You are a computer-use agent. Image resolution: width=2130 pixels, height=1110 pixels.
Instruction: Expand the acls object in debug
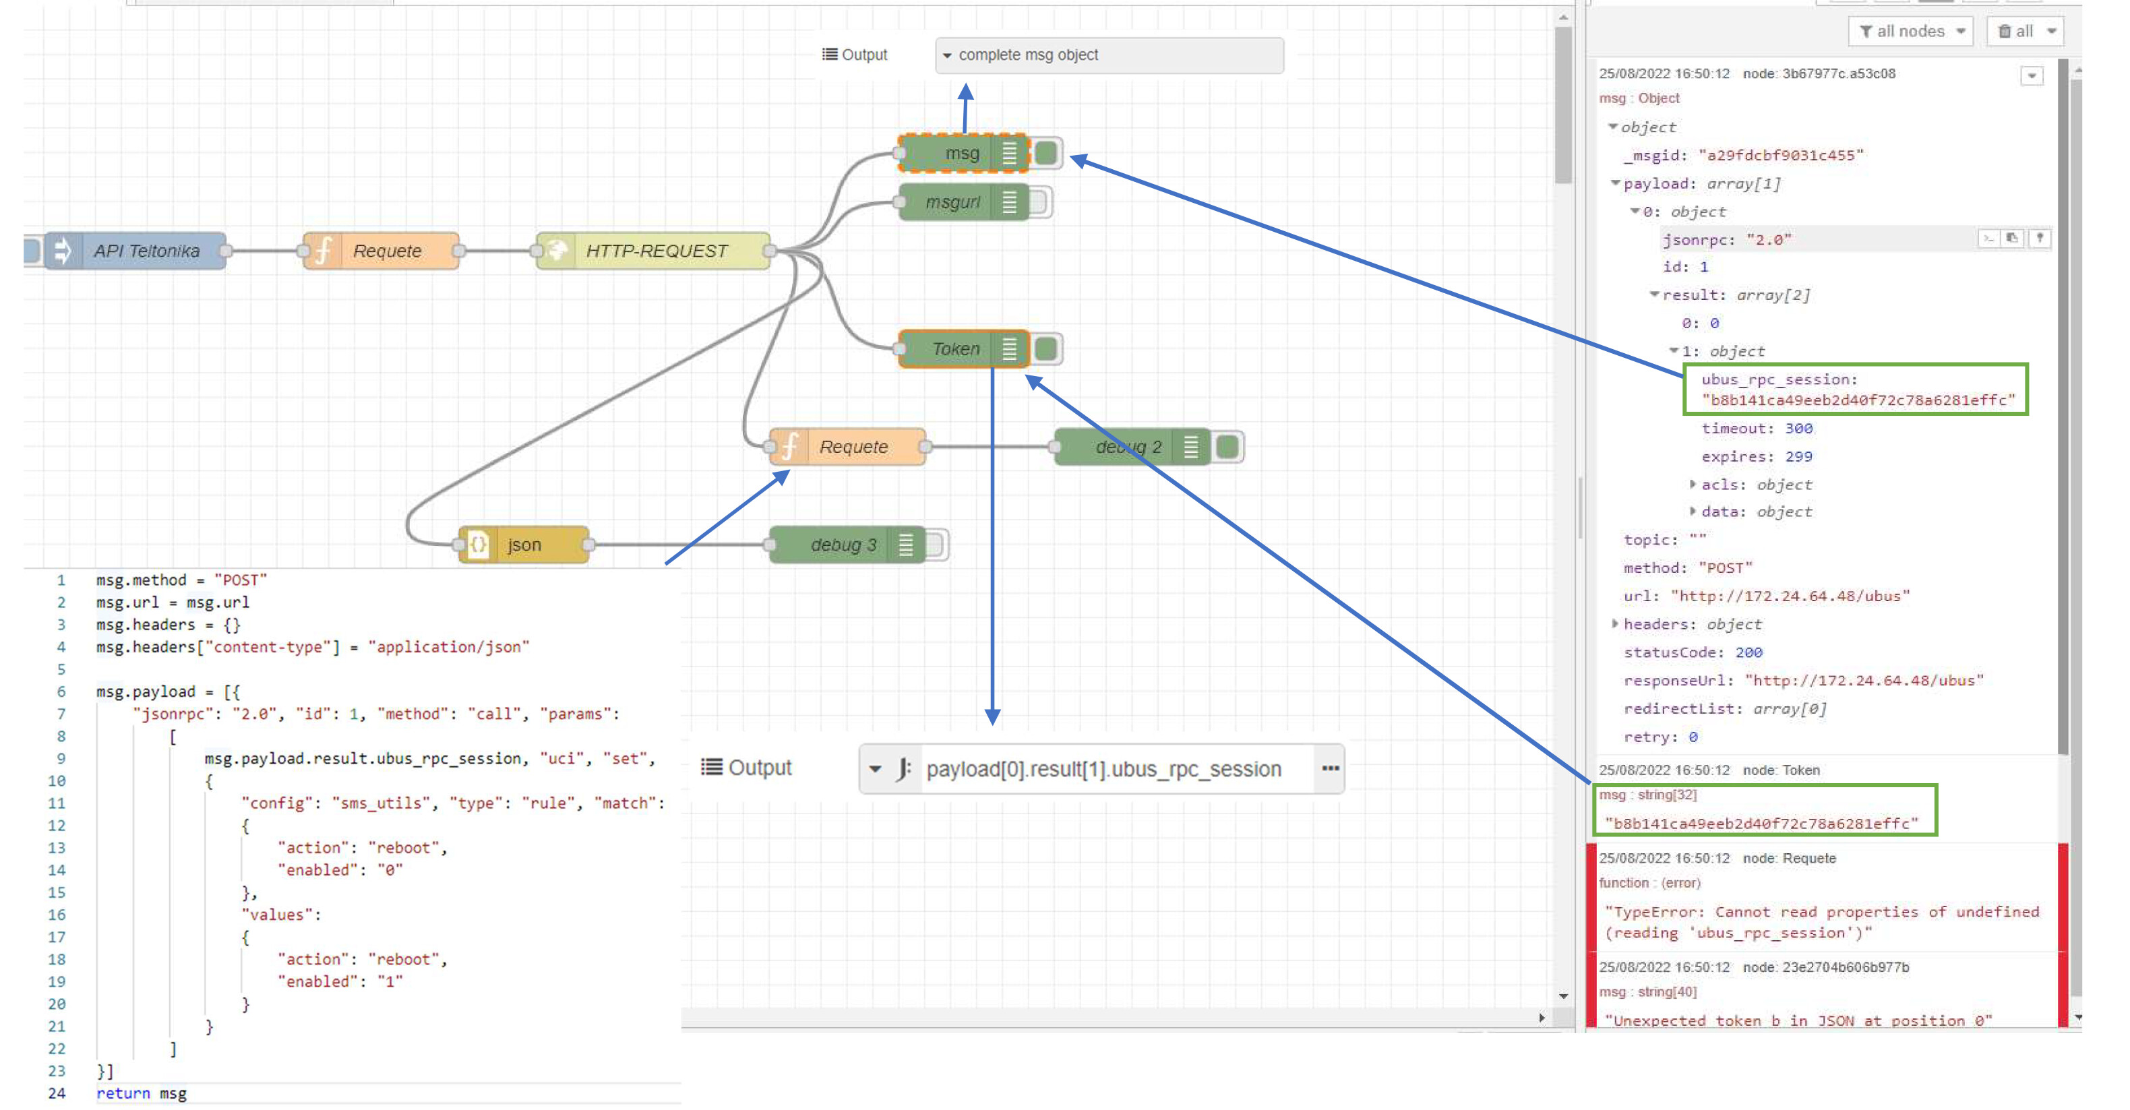[x=1693, y=485]
